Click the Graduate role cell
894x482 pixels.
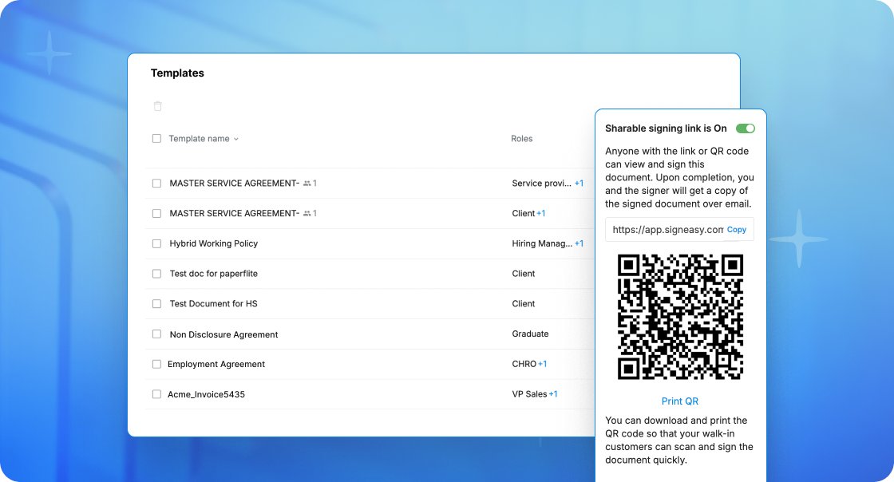tap(530, 334)
